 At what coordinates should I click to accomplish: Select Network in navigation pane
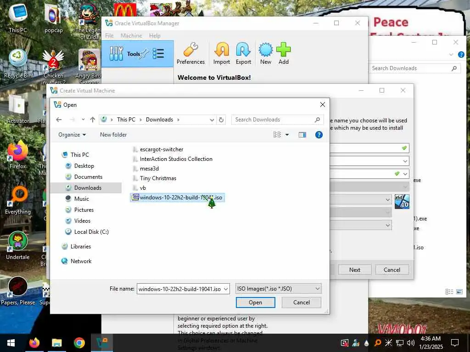pyautogui.click(x=81, y=261)
